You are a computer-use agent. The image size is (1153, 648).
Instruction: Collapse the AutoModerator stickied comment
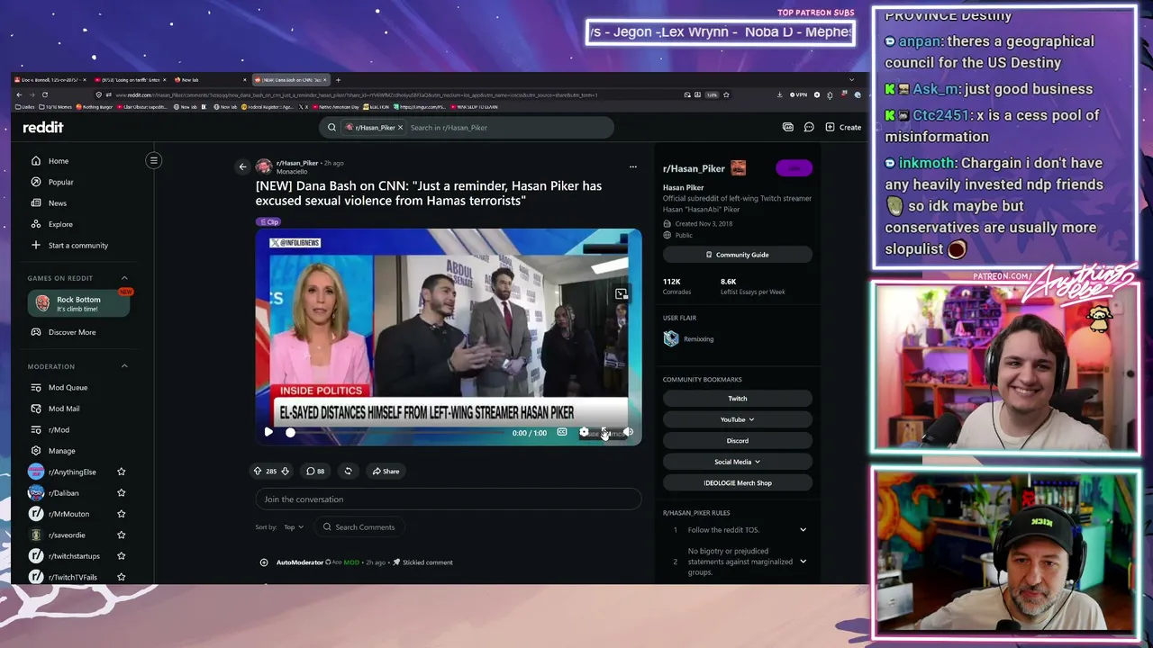point(264,562)
